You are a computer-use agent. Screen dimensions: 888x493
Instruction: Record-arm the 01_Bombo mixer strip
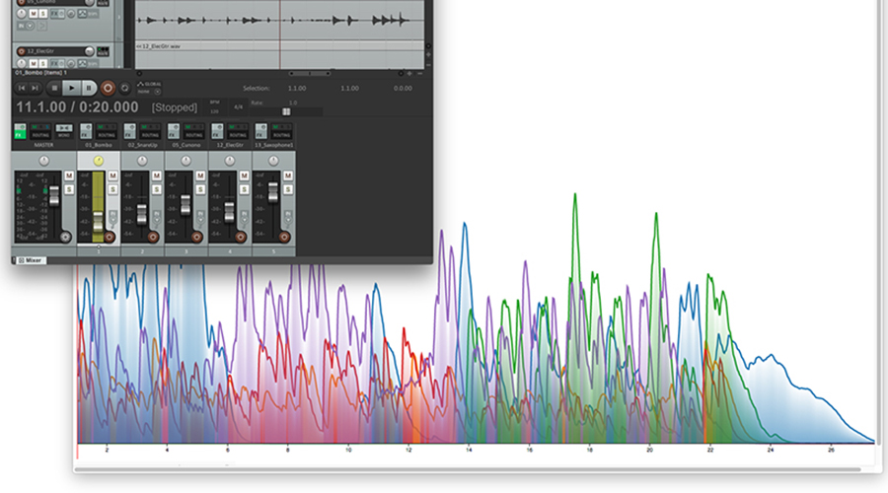click(110, 238)
